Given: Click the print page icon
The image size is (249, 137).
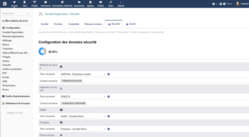Looking at the screenshot, I should click(221, 4).
